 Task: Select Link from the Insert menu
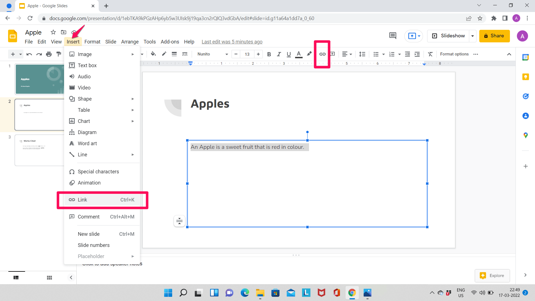(x=82, y=200)
